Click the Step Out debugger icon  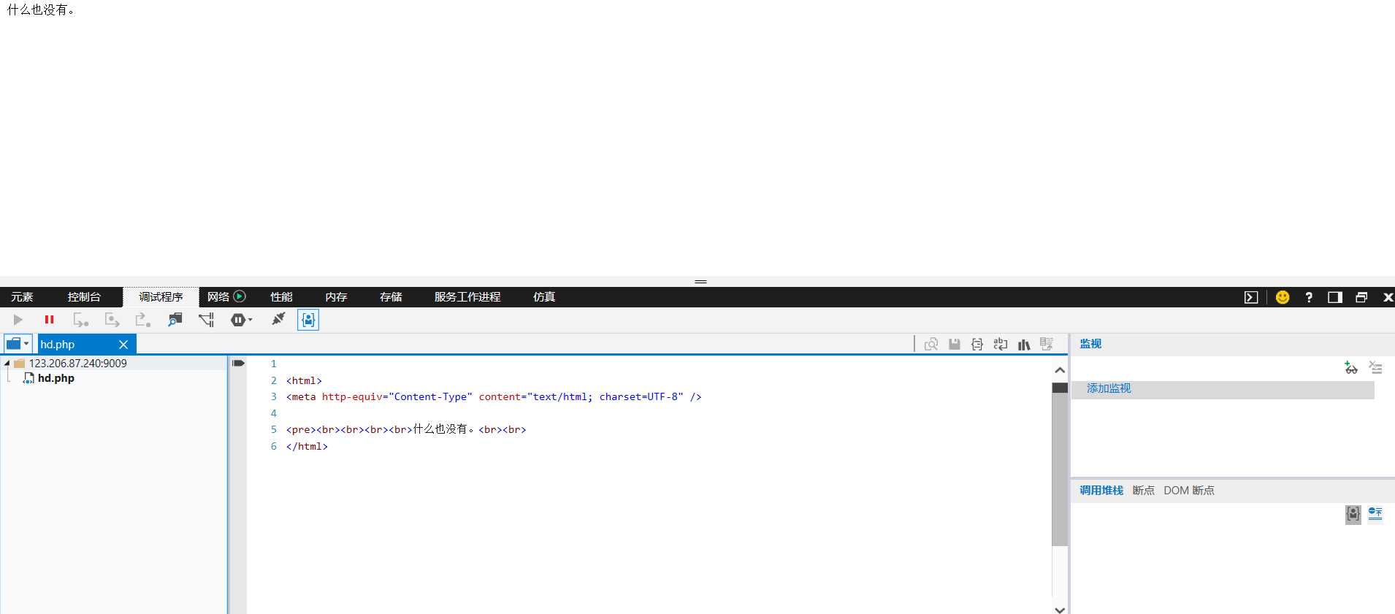coord(142,320)
